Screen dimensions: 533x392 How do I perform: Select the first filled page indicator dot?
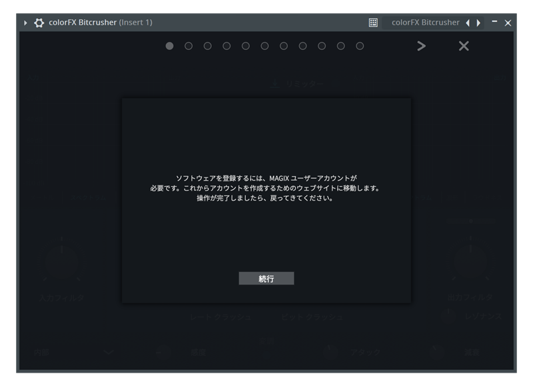(x=170, y=46)
